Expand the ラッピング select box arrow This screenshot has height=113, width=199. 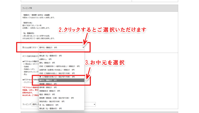94,104
